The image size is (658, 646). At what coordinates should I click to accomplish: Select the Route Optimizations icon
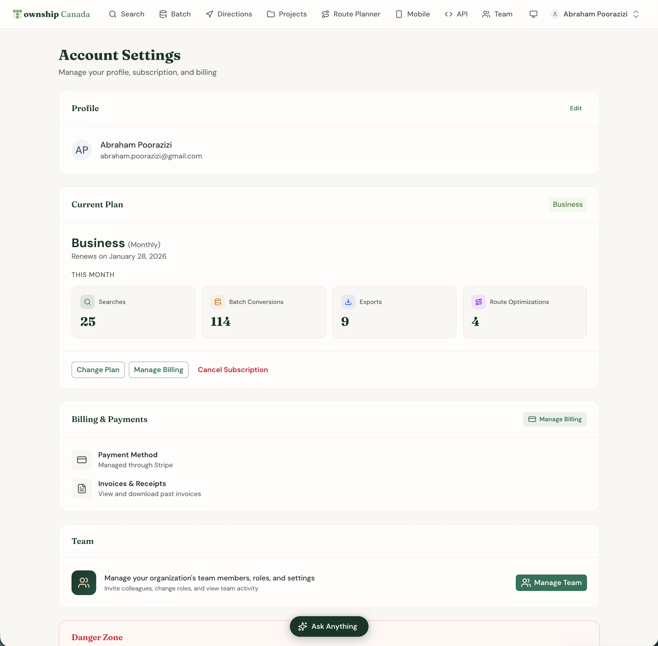[x=478, y=302]
